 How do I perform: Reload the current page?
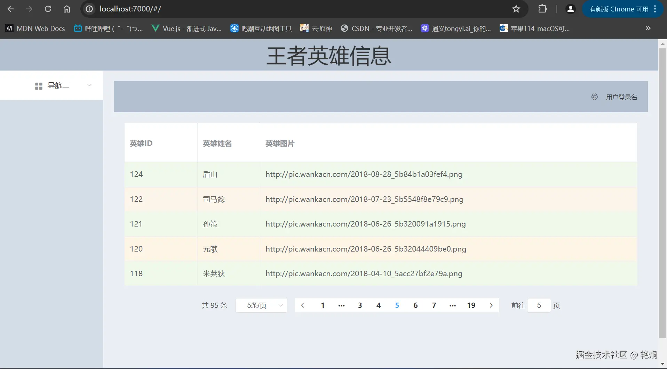[x=48, y=9]
